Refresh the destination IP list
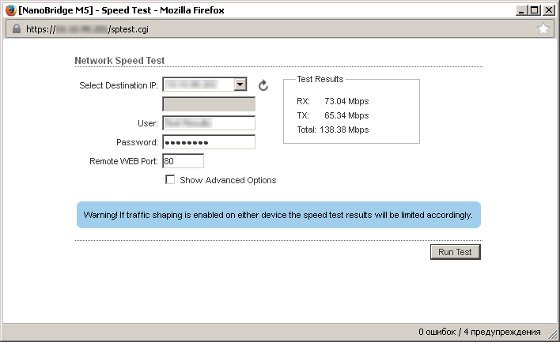 [263, 85]
